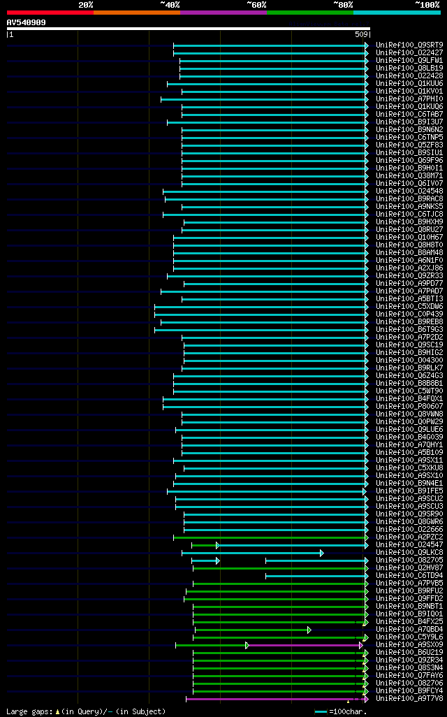Select label UniRef100_Q9LUE6
The height and width of the screenshot is (717, 447).
coord(409,429)
